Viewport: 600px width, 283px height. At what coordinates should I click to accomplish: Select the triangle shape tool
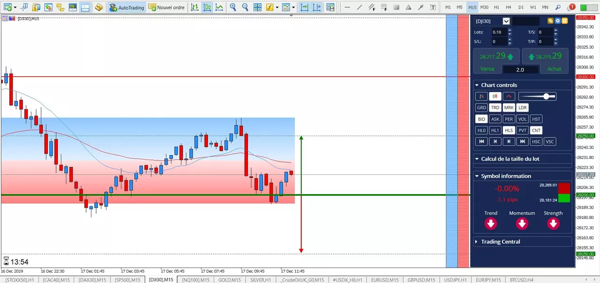click(x=408, y=7)
